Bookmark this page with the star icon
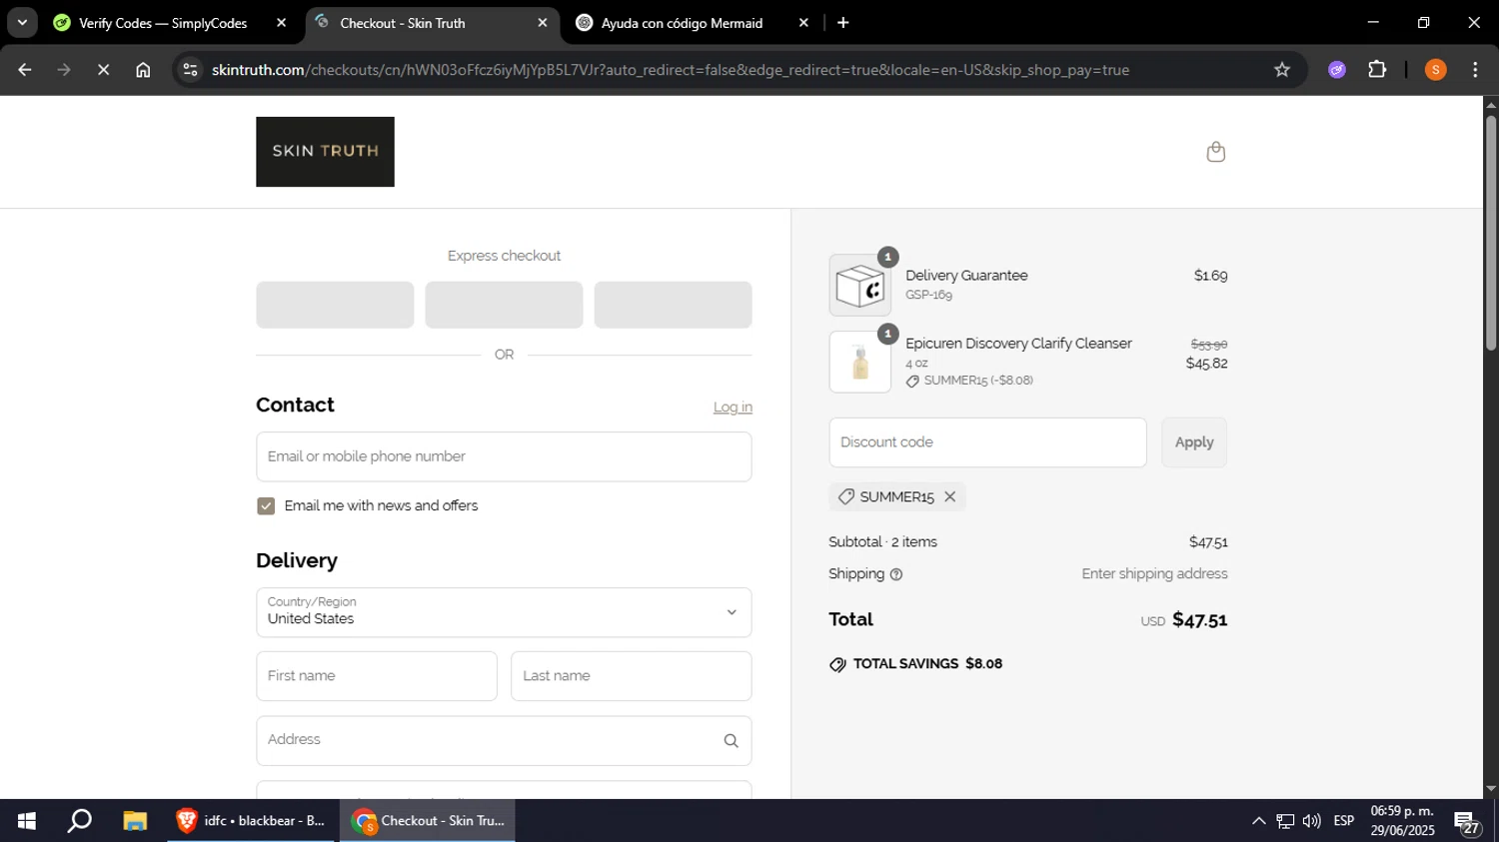Viewport: 1499px width, 842px height. coord(1282,70)
